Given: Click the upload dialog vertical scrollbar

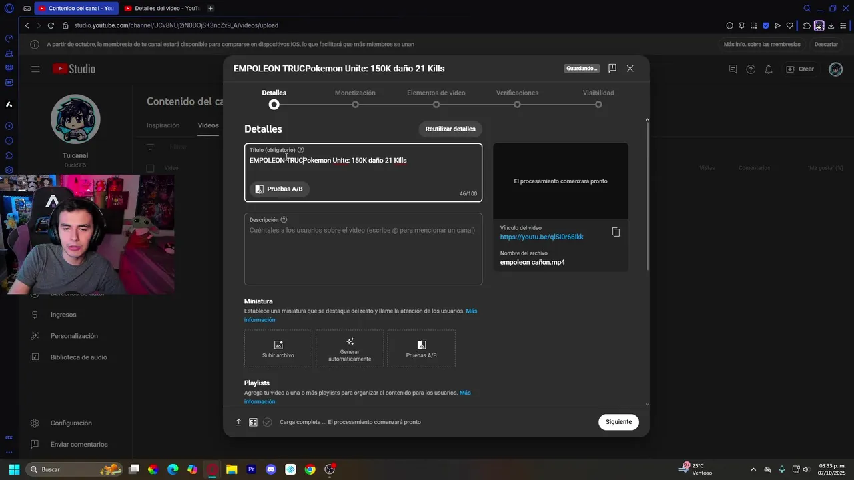Looking at the screenshot, I should click(647, 195).
